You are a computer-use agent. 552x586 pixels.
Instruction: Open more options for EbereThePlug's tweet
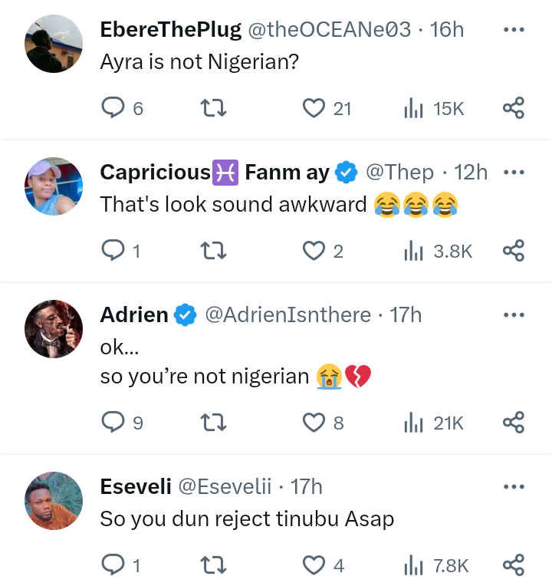(x=514, y=30)
